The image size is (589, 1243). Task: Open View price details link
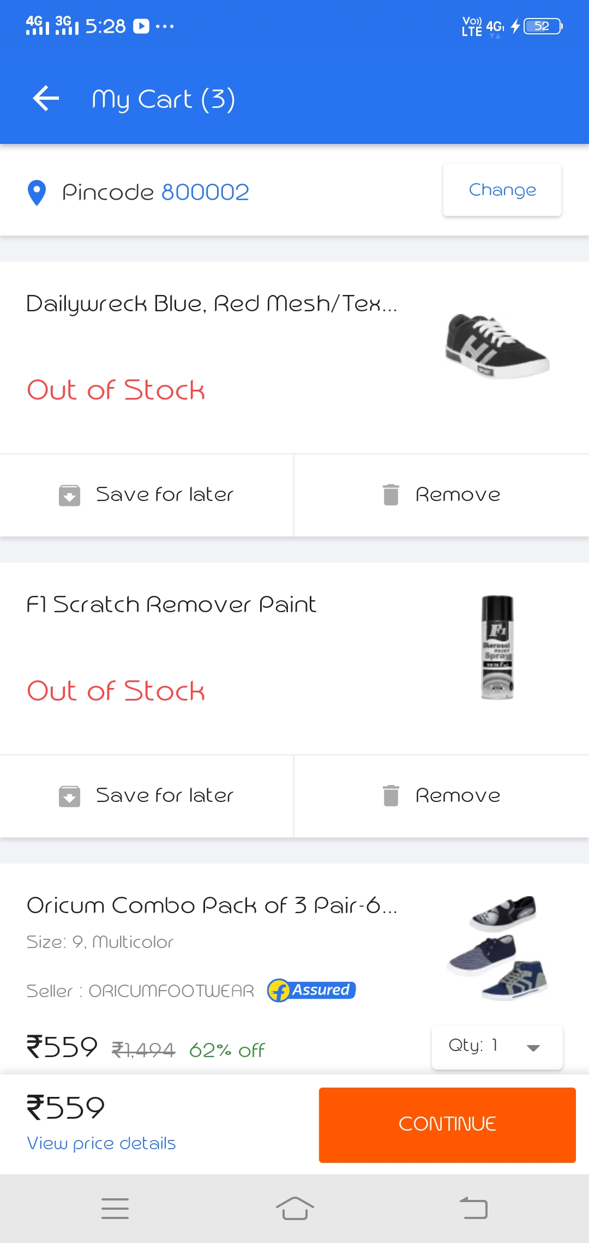click(x=101, y=1143)
